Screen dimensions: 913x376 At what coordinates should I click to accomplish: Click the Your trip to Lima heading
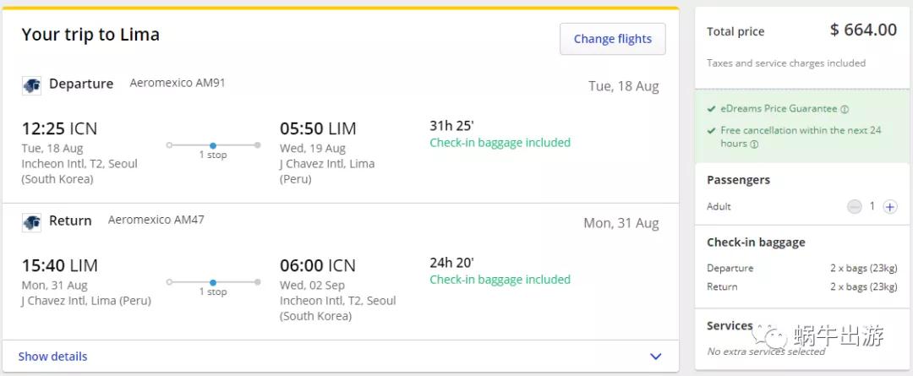pyautogui.click(x=90, y=35)
